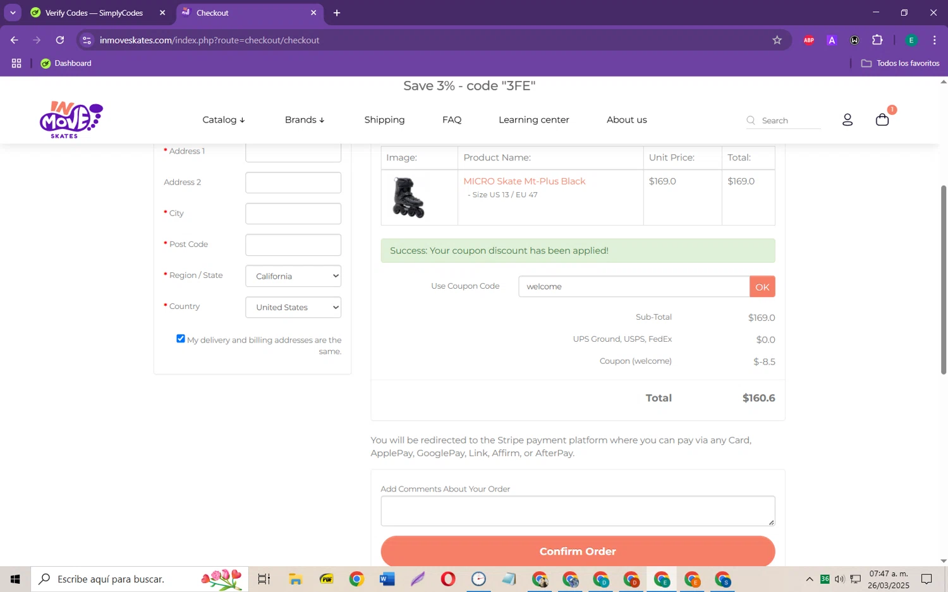948x592 pixels.
Task: Open the Learning center page
Action: tap(534, 119)
